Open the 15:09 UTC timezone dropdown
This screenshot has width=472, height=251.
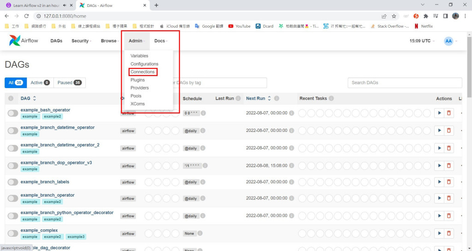tap(422, 41)
